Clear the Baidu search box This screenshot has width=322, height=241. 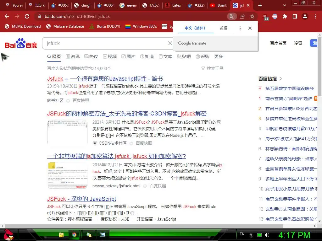point(170,43)
